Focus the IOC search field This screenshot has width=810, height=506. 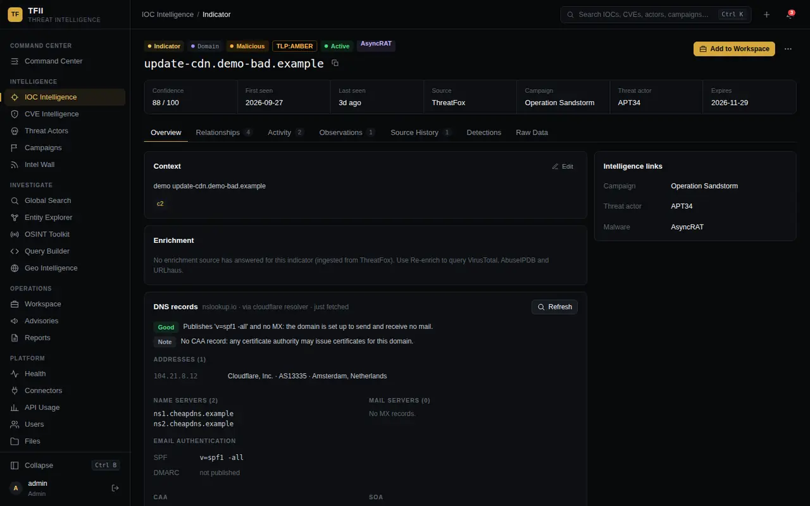click(656, 15)
